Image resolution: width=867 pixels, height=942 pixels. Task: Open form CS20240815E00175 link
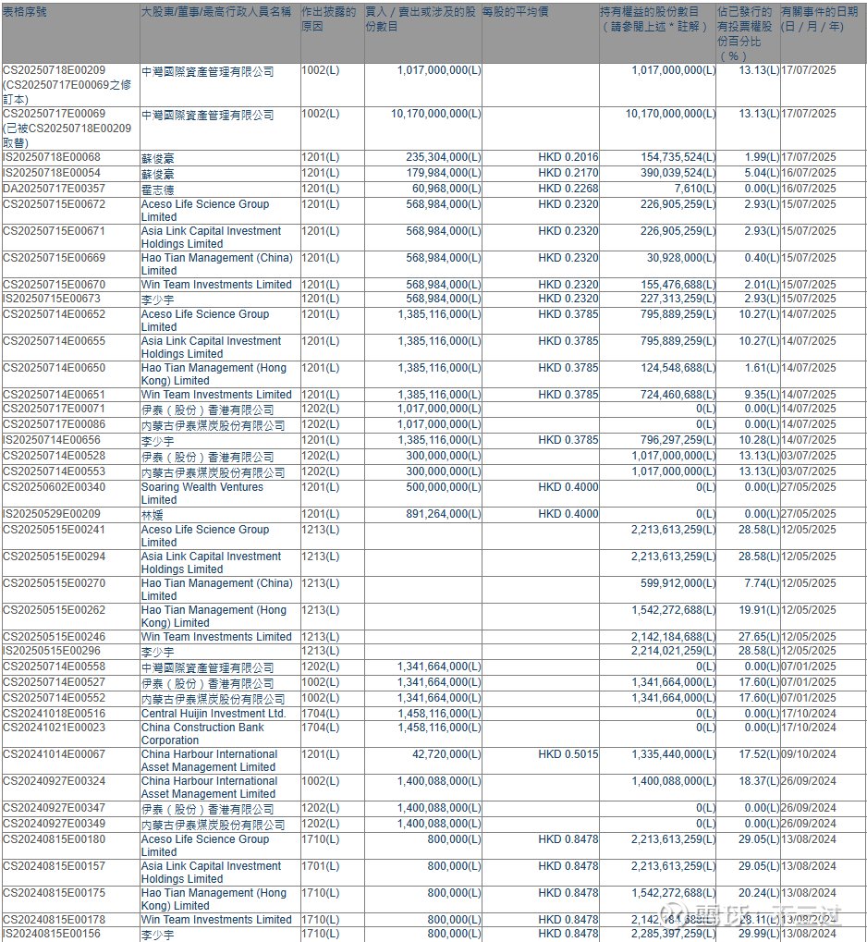coord(55,893)
